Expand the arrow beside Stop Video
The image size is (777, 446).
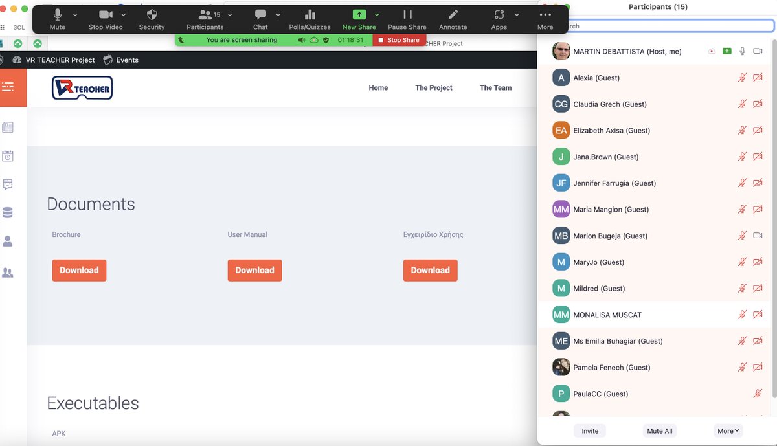124,14
